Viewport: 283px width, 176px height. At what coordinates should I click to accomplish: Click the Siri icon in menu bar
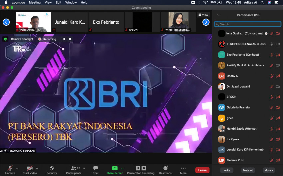[269, 3]
